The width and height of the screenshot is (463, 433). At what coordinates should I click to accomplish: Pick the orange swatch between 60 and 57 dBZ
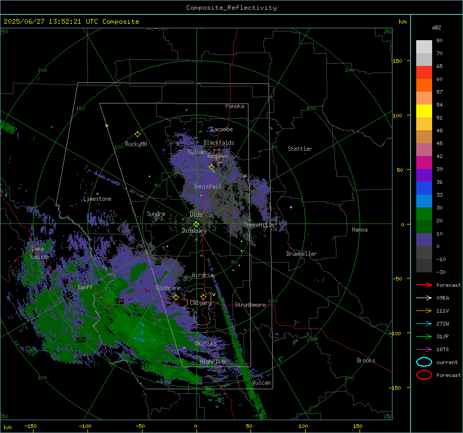(x=424, y=85)
